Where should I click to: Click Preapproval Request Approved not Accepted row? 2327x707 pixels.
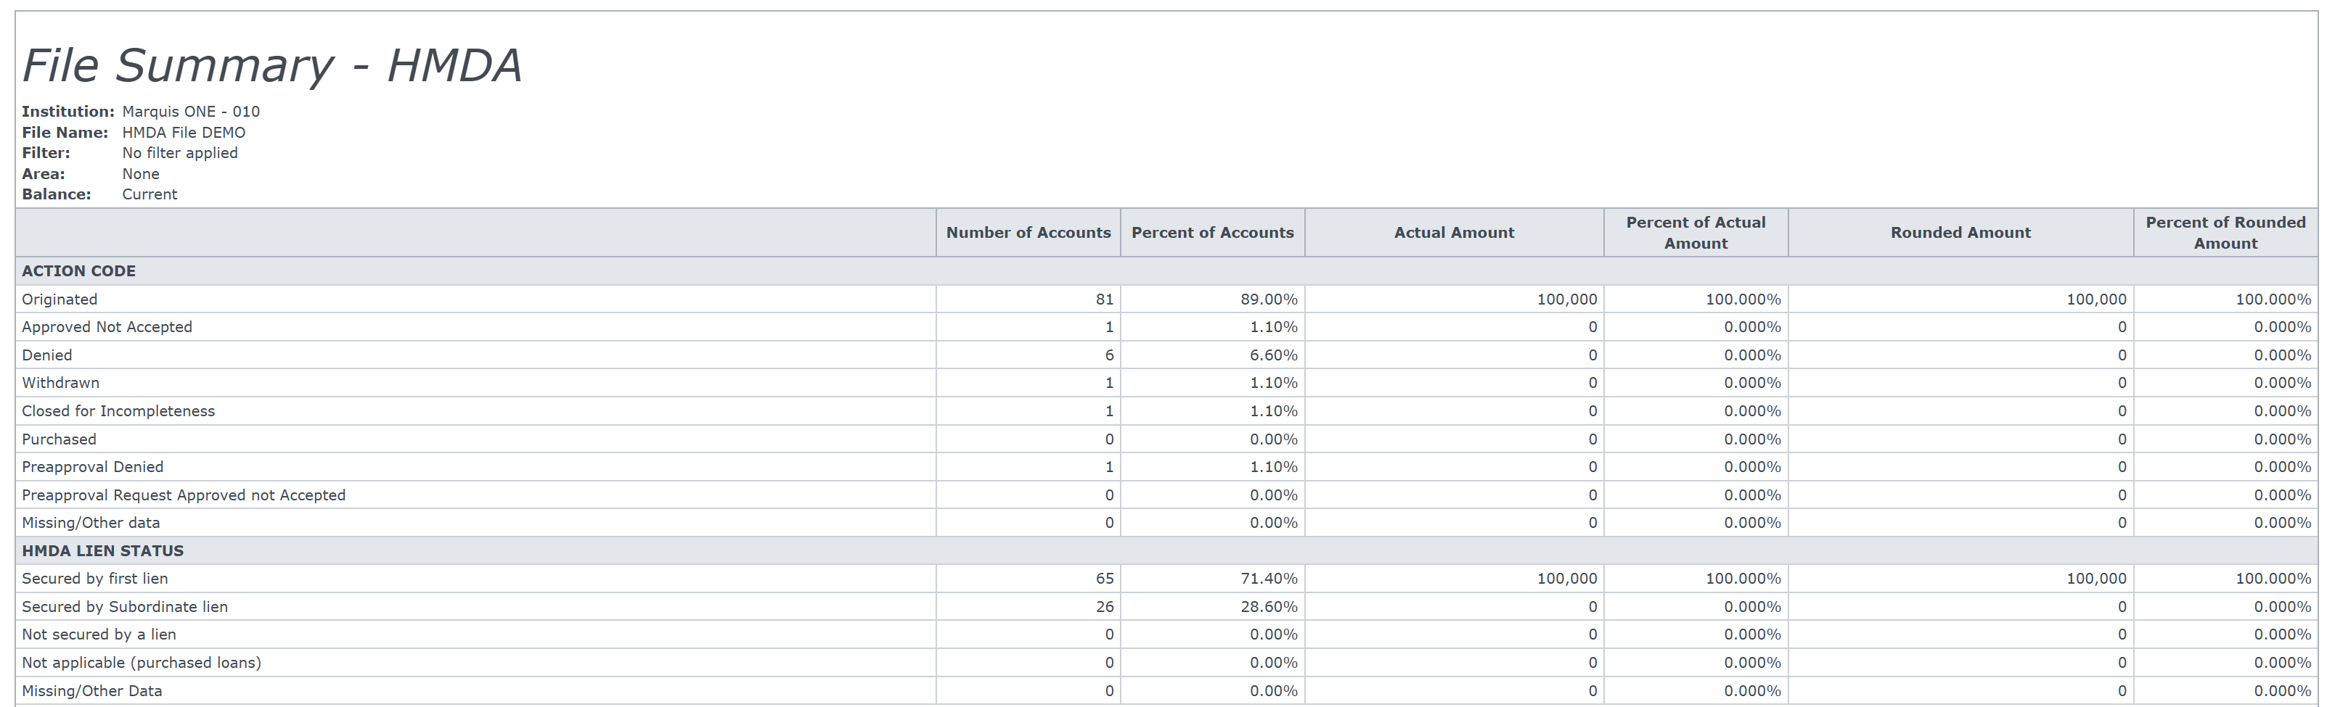tap(184, 495)
